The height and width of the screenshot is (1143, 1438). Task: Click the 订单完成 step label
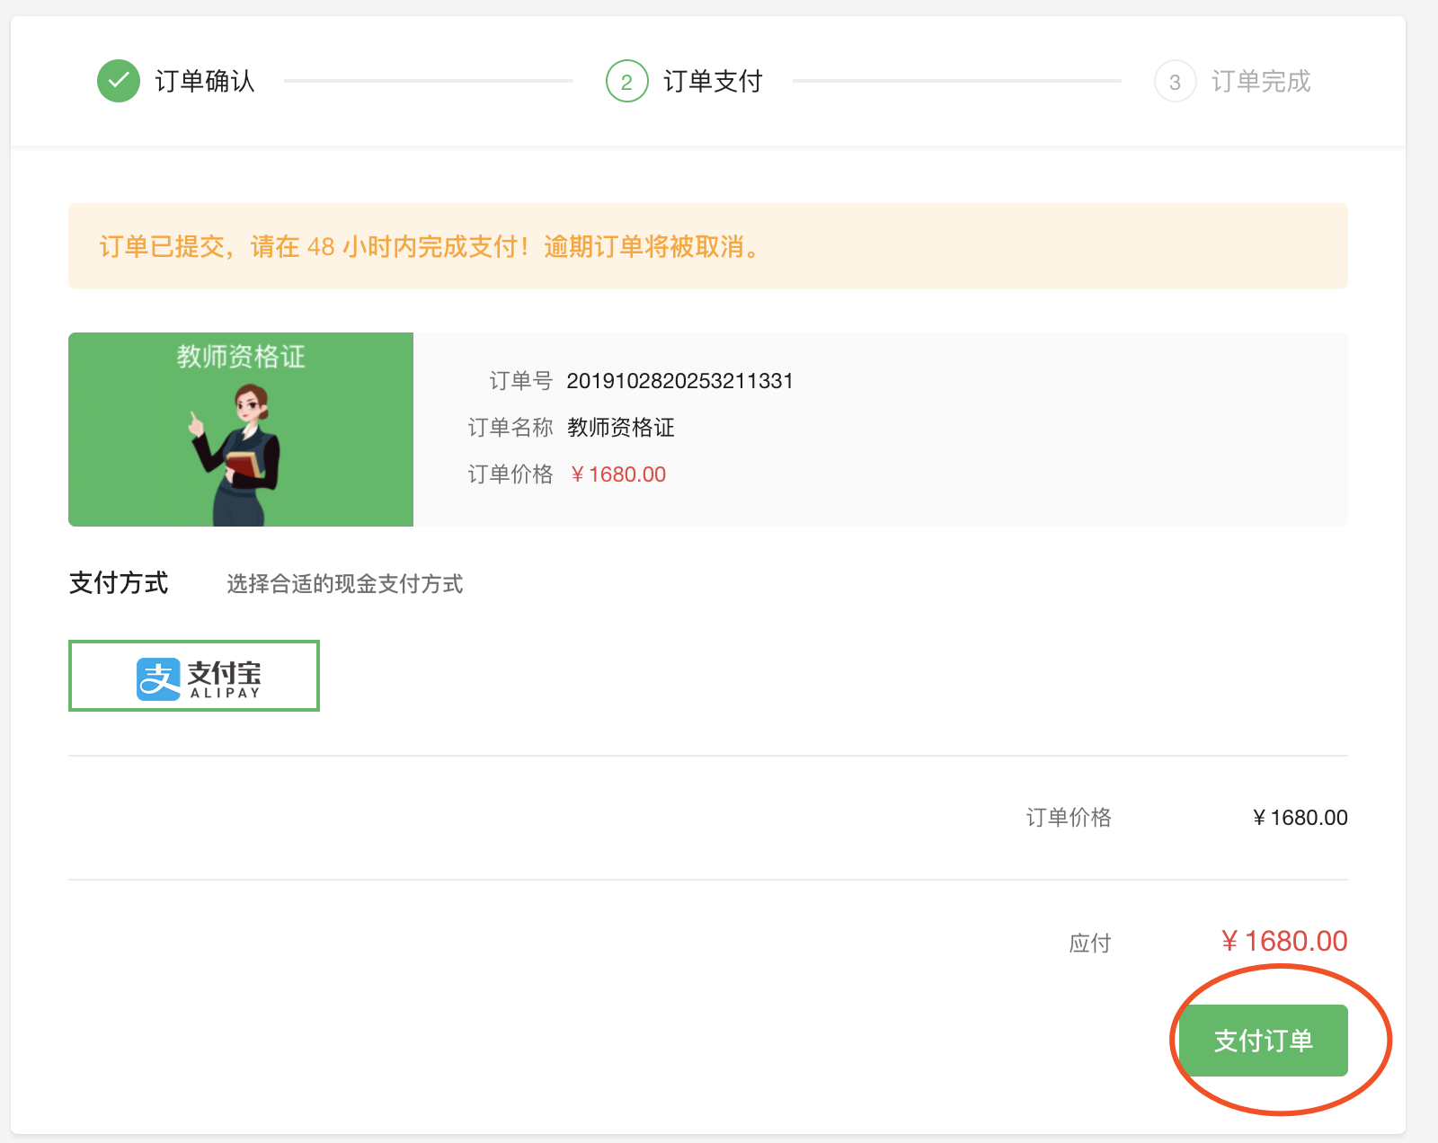tap(1261, 81)
